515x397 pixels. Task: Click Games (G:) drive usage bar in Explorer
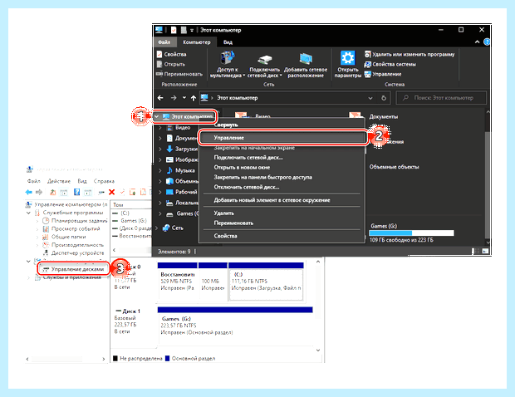point(411,233)
